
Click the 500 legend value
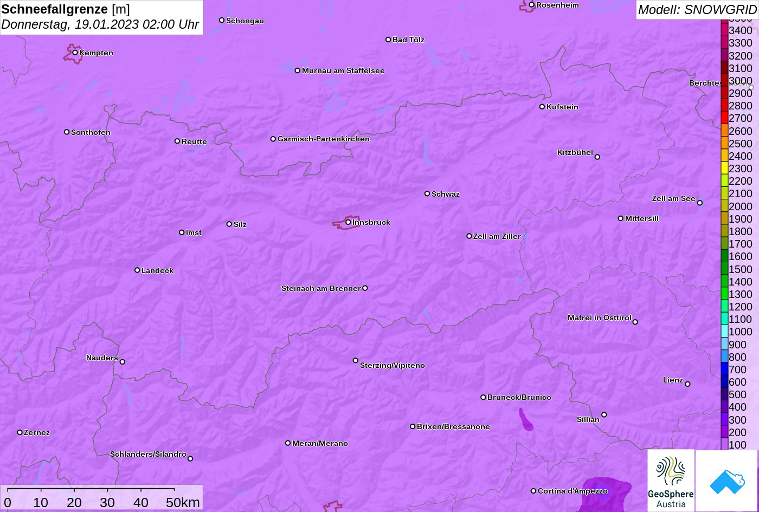pos(738,394)
